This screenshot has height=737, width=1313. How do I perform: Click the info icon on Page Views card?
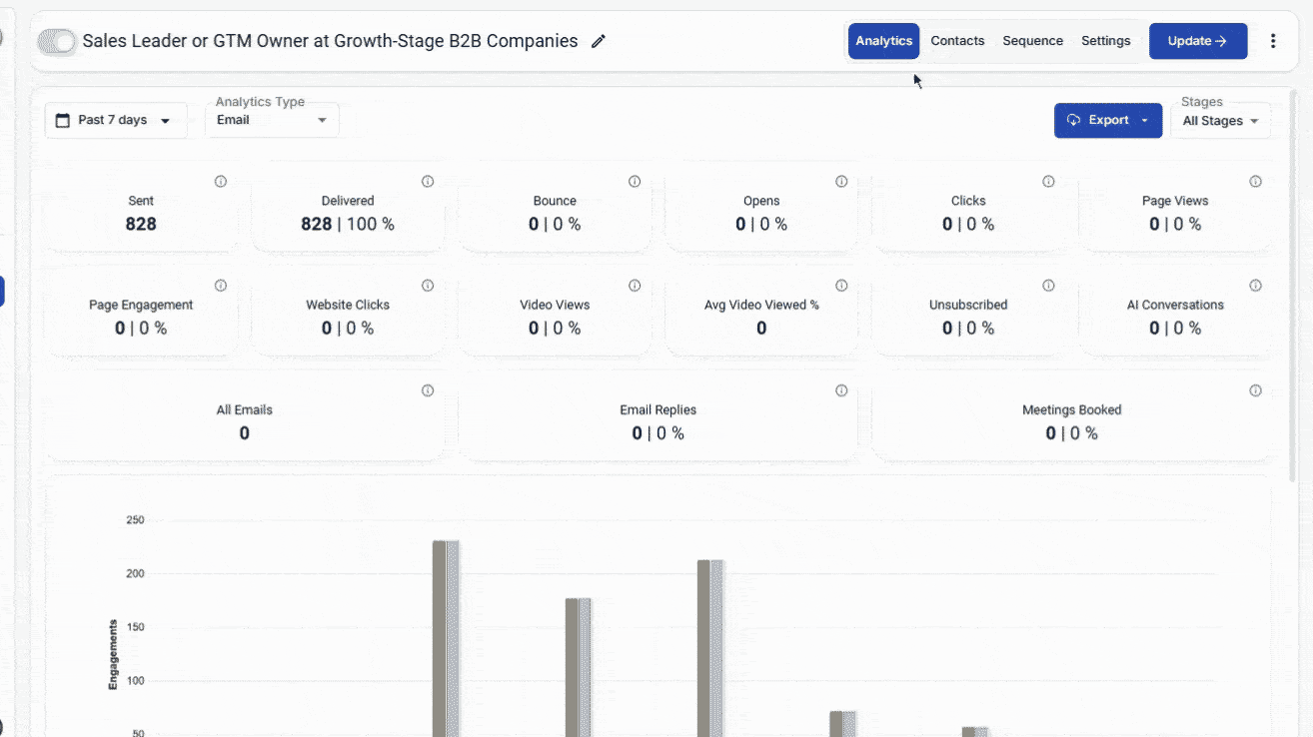(1255, 182)
